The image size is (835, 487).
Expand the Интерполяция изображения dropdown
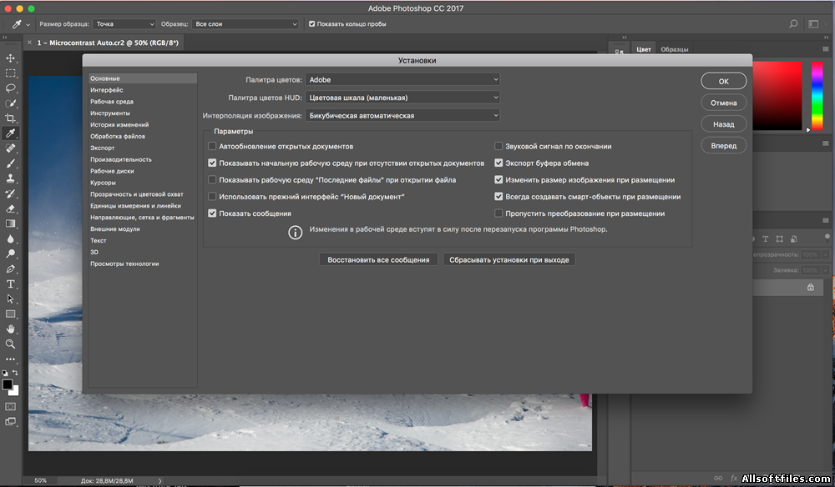point(402,116)
